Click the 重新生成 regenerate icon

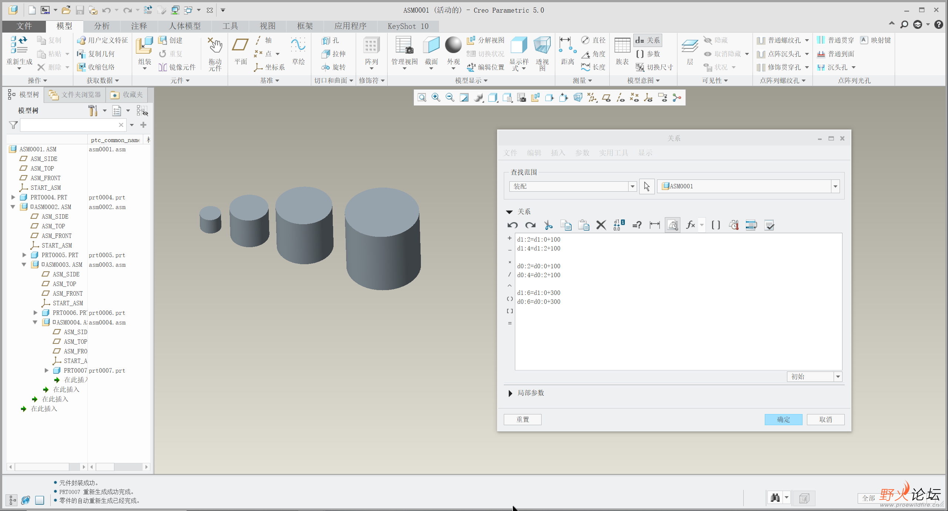click(19, 46)
